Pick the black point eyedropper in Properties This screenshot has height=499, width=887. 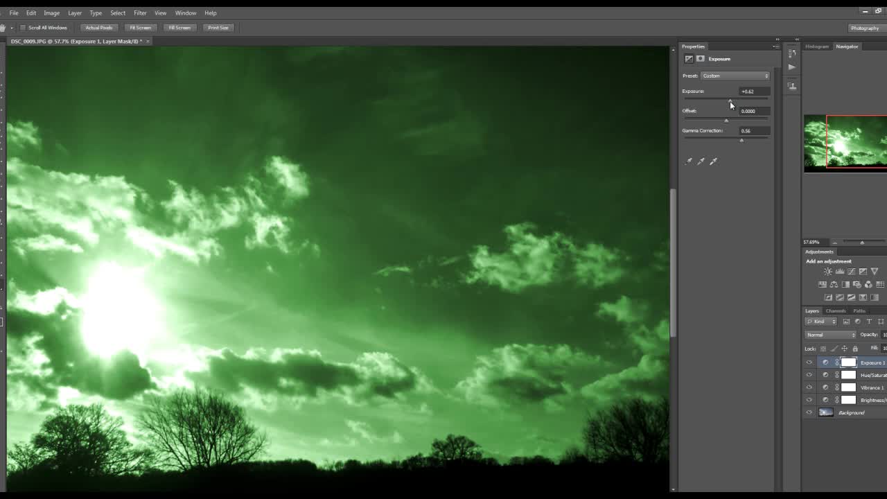click(x=688, y=161)
